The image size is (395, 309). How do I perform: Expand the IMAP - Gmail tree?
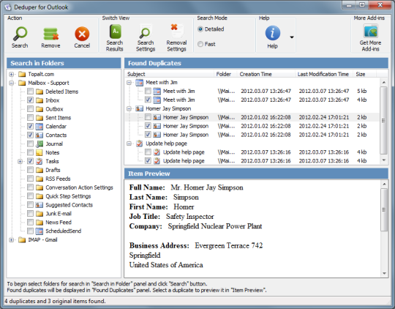(x=11, y=240)
